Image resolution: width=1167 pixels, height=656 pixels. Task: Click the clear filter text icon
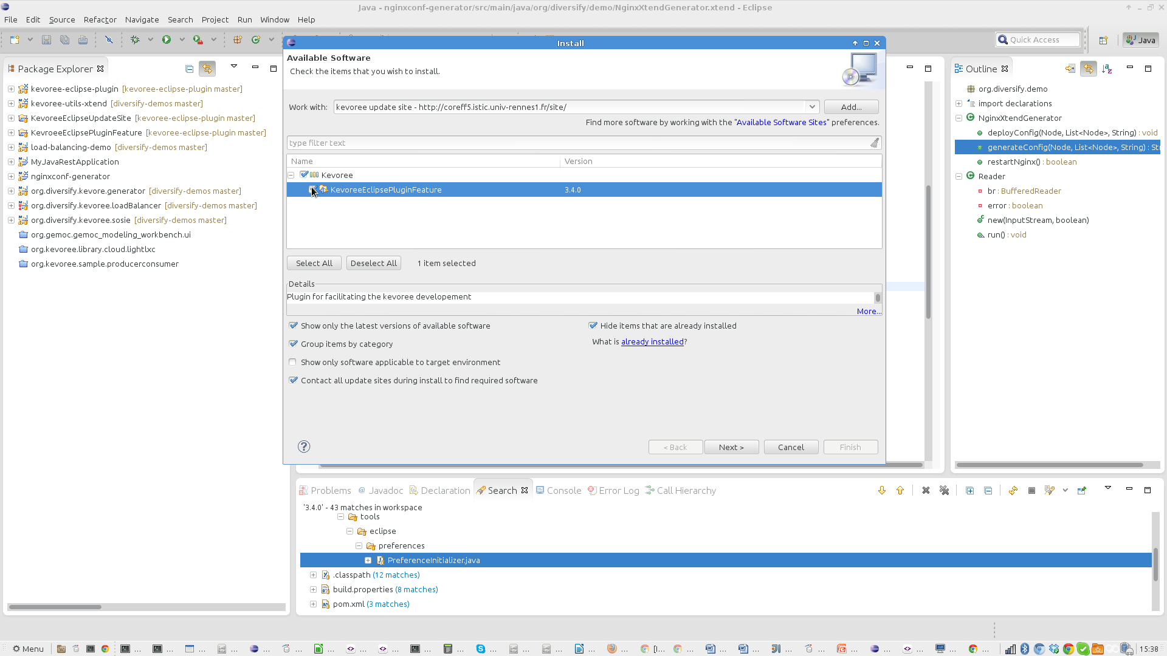[x=874, y=143]
